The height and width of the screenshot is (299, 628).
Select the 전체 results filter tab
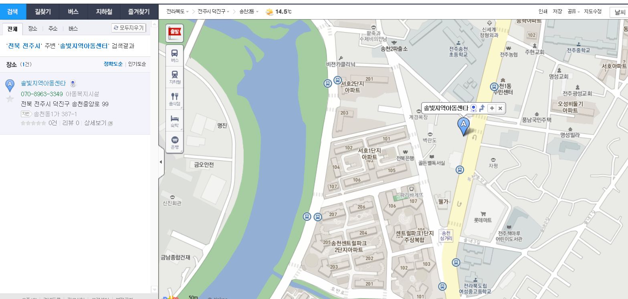[x=12, y=29]
